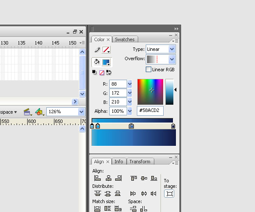Open the G value slider arrow
This screenshot has height=212, width=255.
(130, 93)
